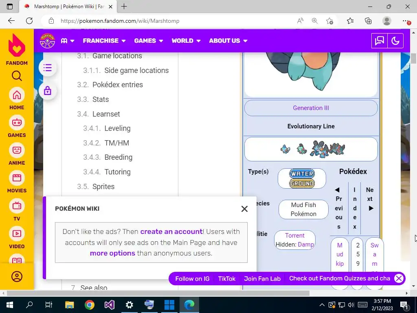Click TikTok link in banner
This screenshot has height=313, width=417.
point(227,279)
